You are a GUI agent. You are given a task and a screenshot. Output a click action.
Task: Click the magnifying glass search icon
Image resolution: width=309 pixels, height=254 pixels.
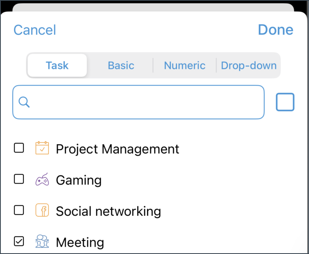click(x=24, y=102)
